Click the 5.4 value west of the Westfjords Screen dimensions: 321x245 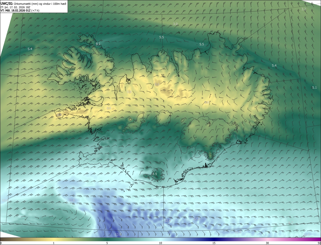[x=30, y=49]
